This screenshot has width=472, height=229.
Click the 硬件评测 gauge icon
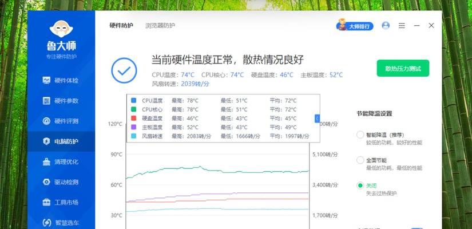pos(46,121)
